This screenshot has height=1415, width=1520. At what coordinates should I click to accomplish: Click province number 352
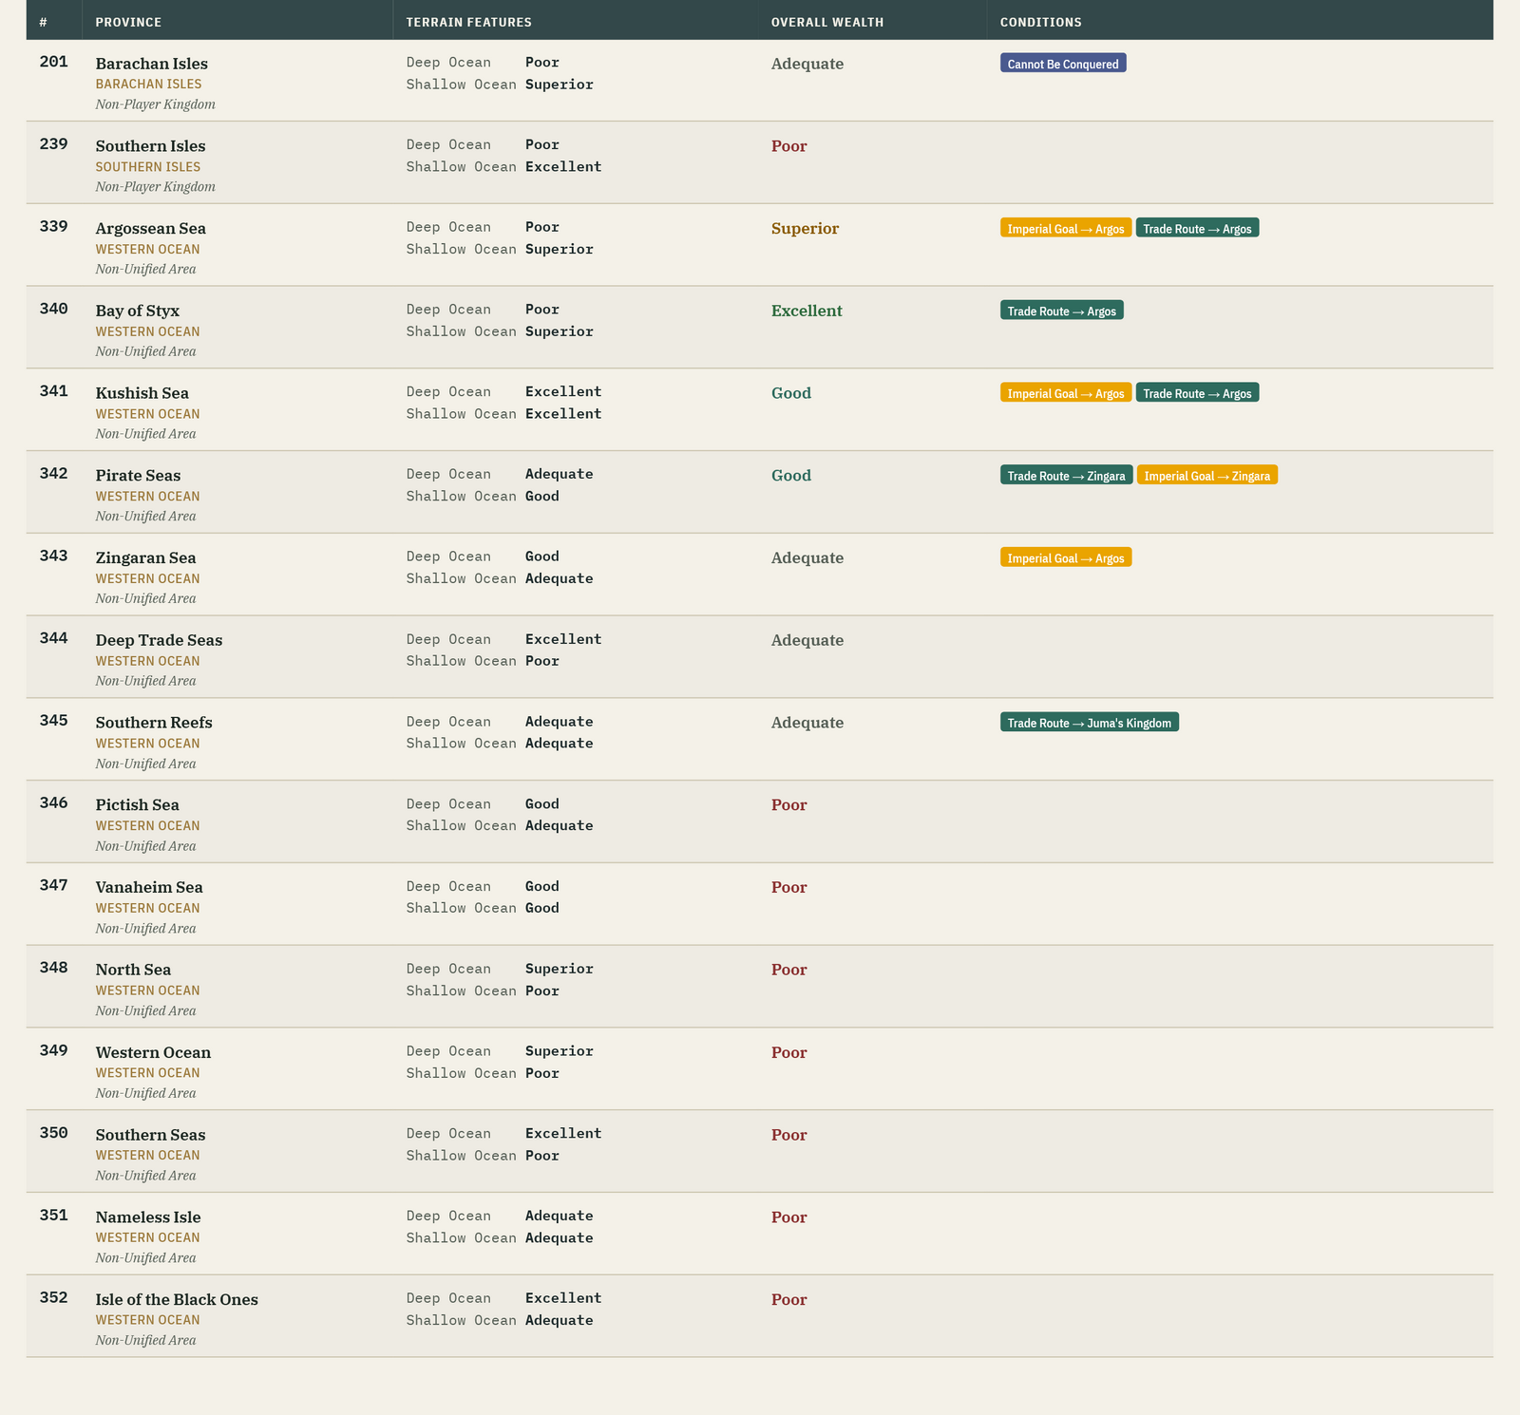(54, 1297)
